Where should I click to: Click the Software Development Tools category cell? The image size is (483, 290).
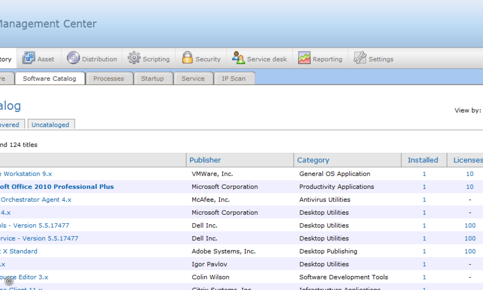(x=344, y=277)
